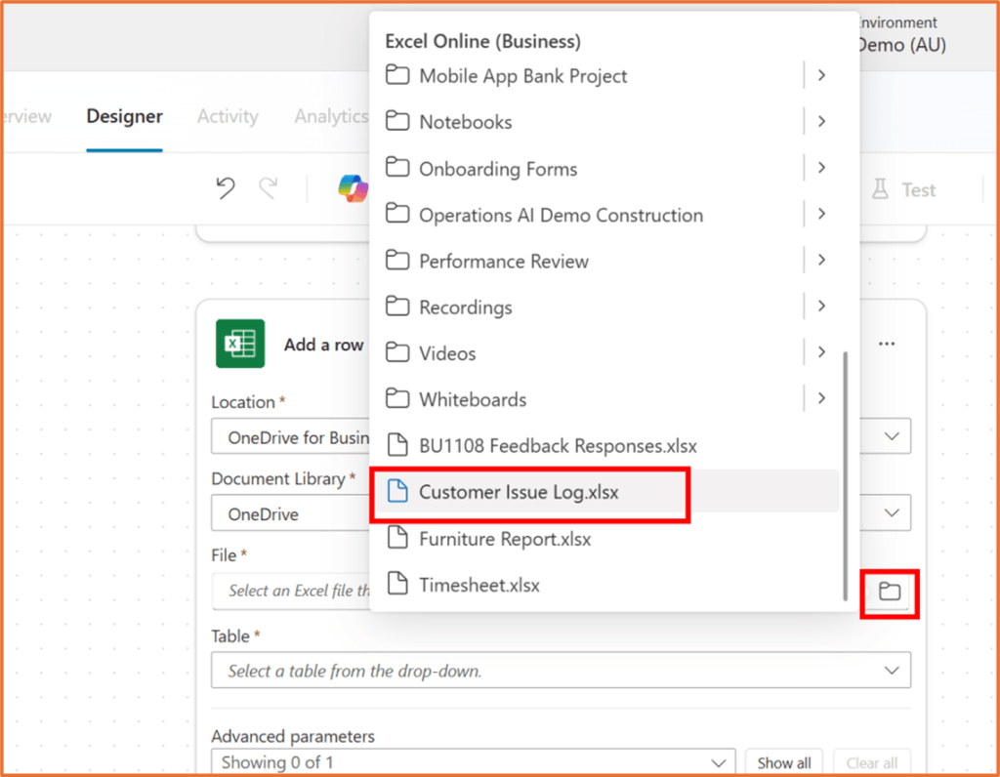Click the Clear all button
This screenshot has width=1000, height=777.
(x=871, y=762)
